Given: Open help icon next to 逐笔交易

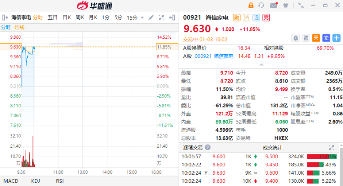Looking at the screenshot, I should pos(208,147).
